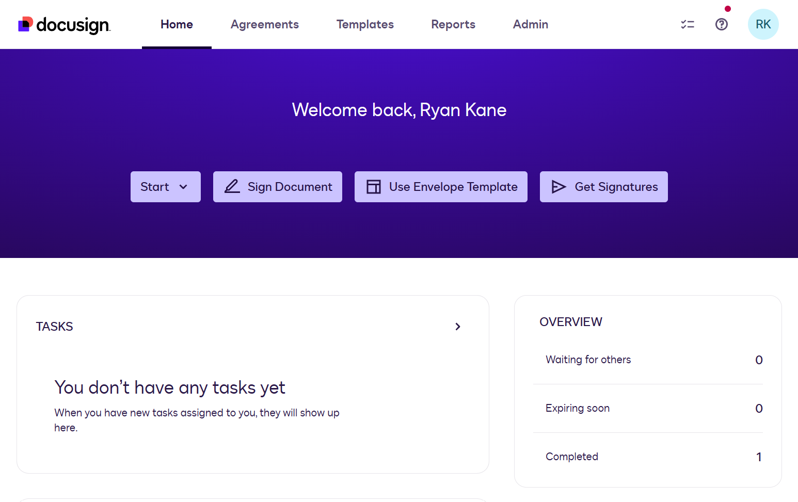Open the Completed envelopes row
The height and width of the screenshot is (502, 798).
(648, 457)
